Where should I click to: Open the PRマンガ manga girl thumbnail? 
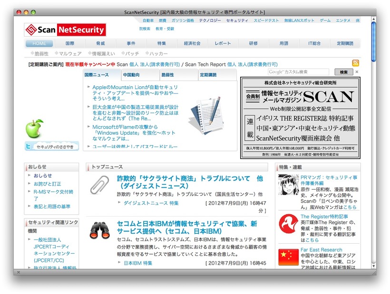click(288, 184)
